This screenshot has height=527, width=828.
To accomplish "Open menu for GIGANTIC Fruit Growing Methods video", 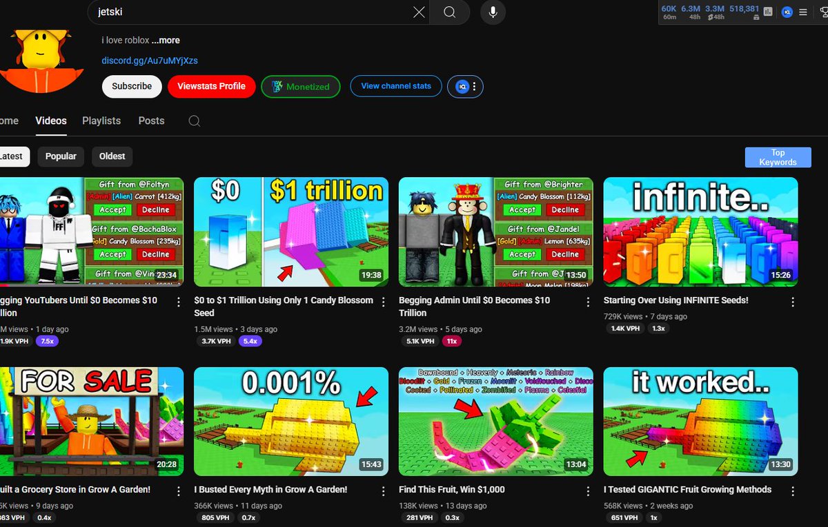I will [x=793, y=492].
